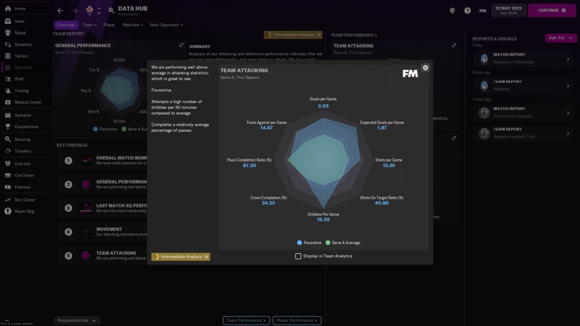
Task: Open the Responsibilities dropdown
Action: point(77,321)
